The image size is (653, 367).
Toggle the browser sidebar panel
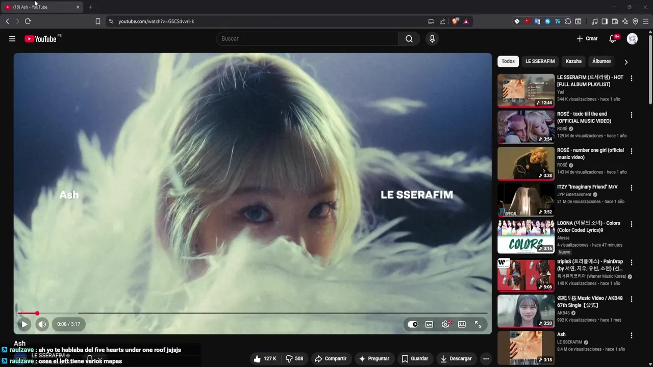[605, 21]
